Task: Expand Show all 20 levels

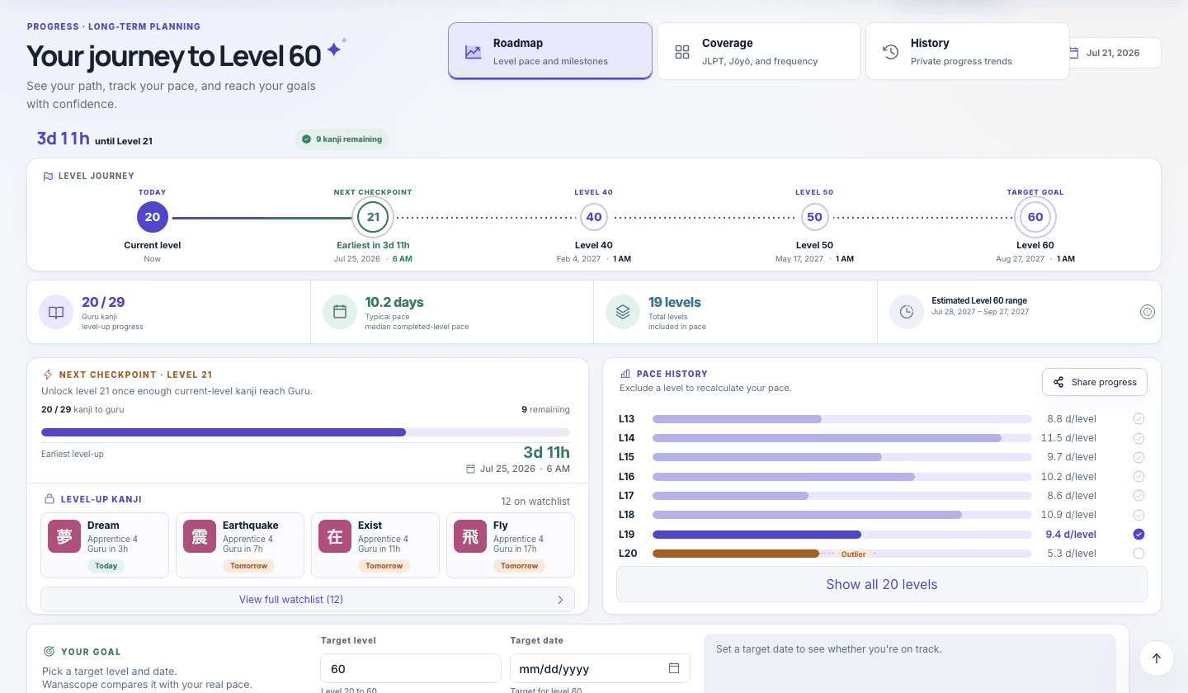Action: (x=882, y=584)
